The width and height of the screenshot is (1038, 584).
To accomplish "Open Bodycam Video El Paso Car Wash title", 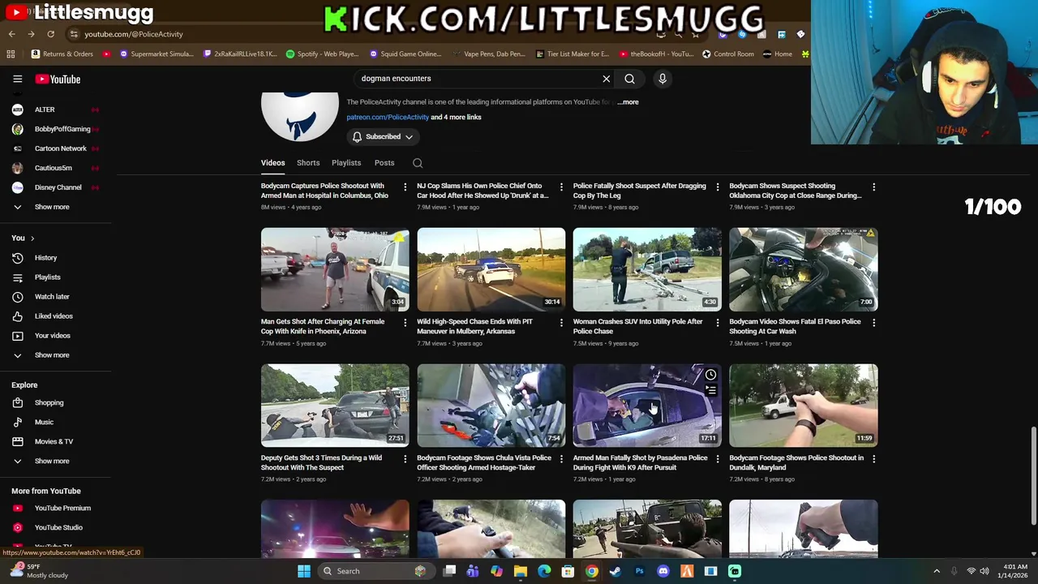I will (795, 327).
